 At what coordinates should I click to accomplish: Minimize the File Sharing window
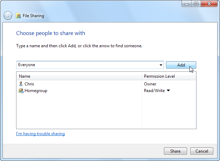[x=186, y=4]
